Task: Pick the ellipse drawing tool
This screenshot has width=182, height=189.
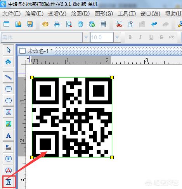Action: click(x=9, y=101)
